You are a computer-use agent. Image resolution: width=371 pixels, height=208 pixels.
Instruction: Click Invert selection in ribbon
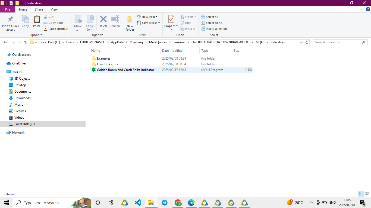(214, 29)
